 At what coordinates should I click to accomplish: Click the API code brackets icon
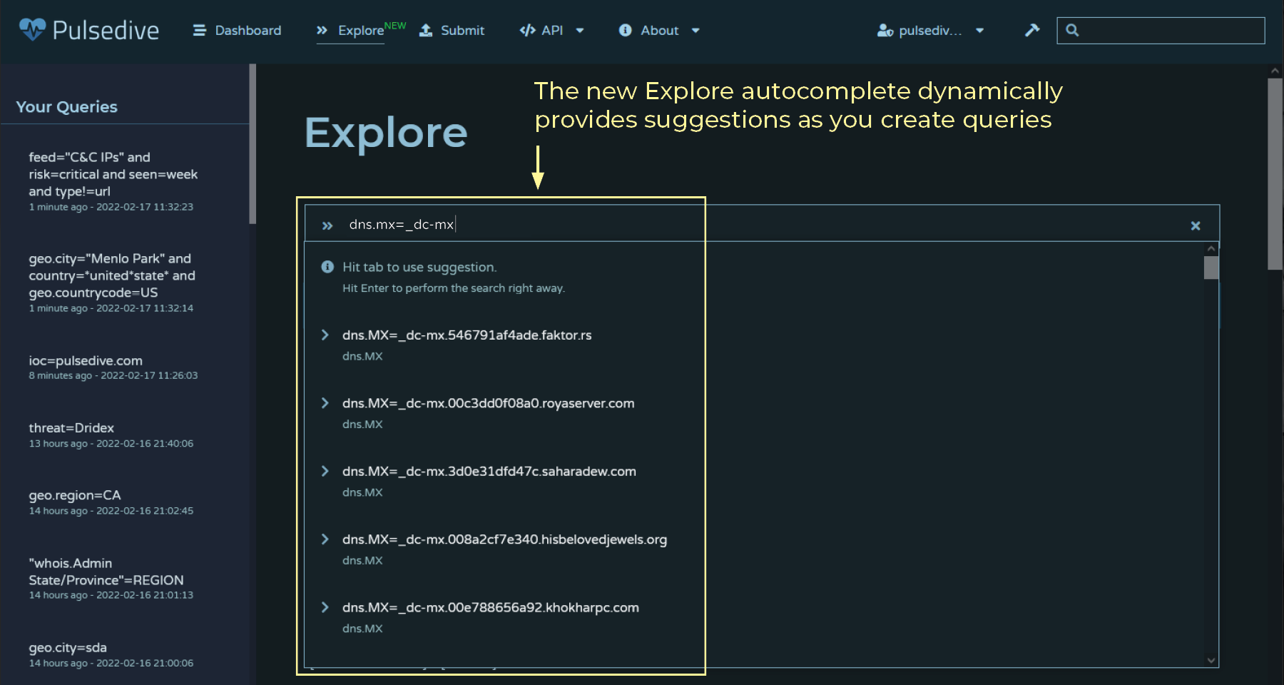tap(528, 30)
